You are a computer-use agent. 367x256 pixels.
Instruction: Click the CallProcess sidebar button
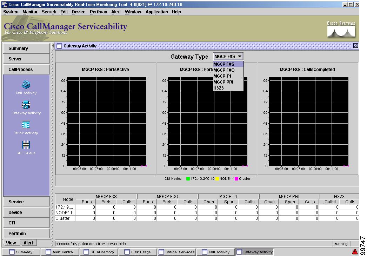coord(26,69)
